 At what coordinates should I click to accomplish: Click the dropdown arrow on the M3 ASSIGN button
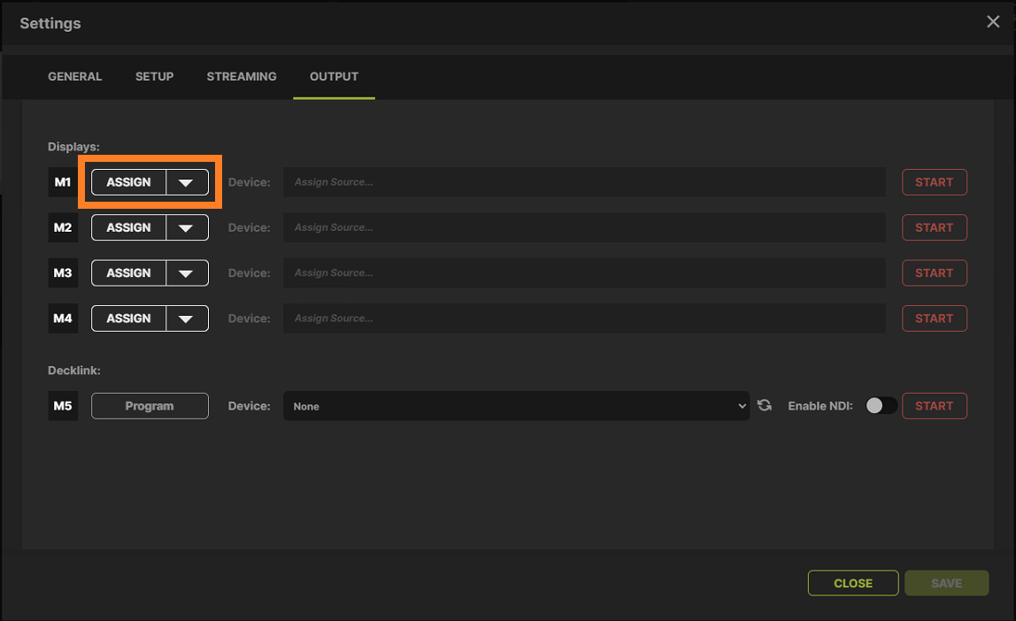click(x=188, y=272)
